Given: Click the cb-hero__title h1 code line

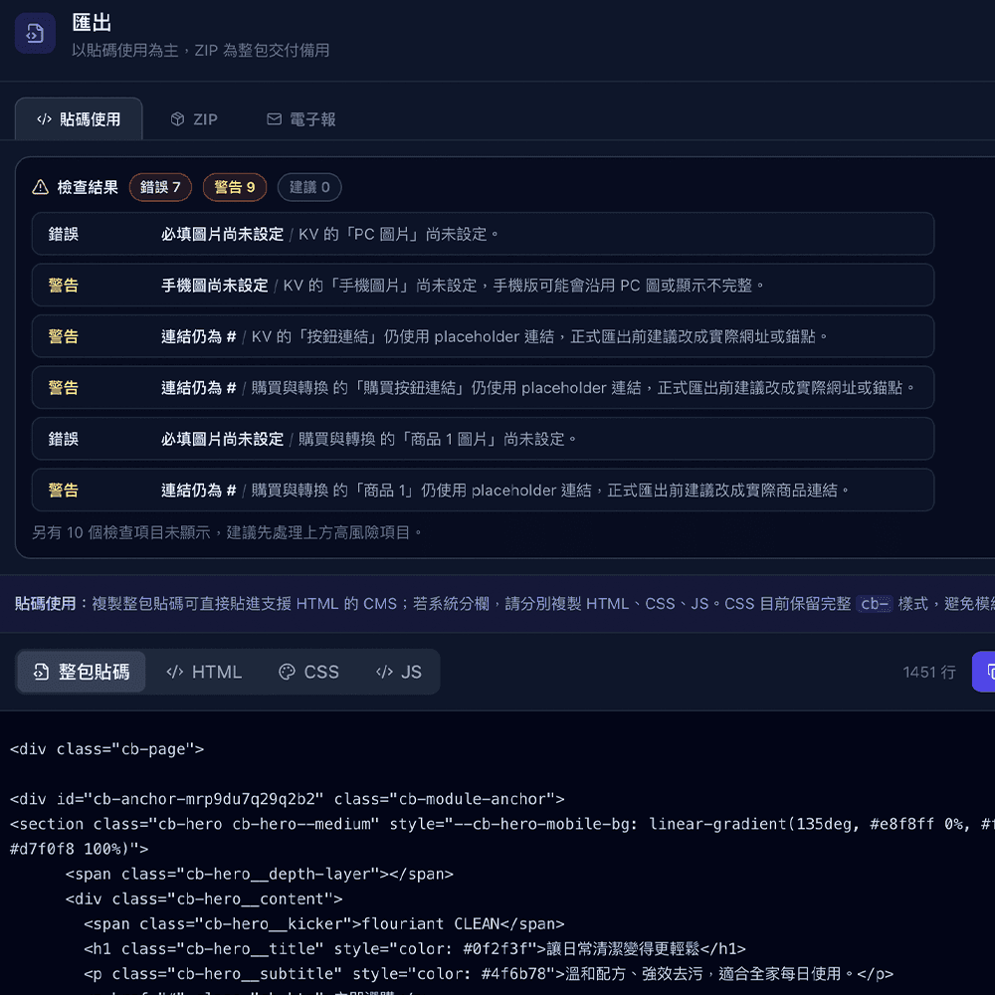Looking at the screenshot, I should 414,948.
